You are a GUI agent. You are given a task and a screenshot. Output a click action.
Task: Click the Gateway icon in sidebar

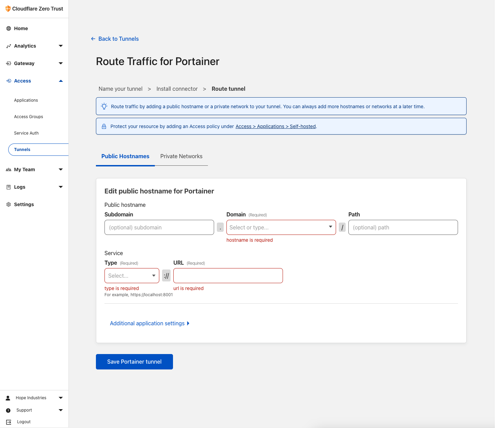click(x=9, y=63)
